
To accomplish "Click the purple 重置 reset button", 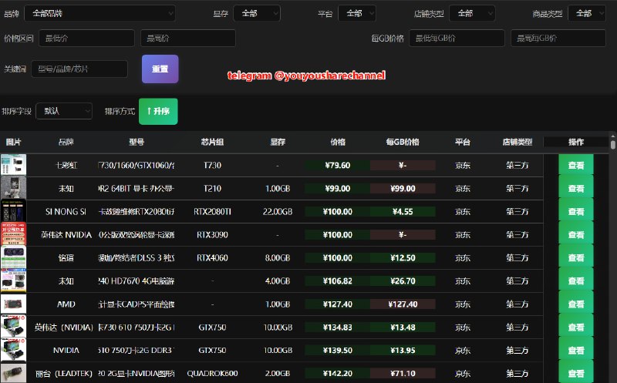I will [160, 69].
